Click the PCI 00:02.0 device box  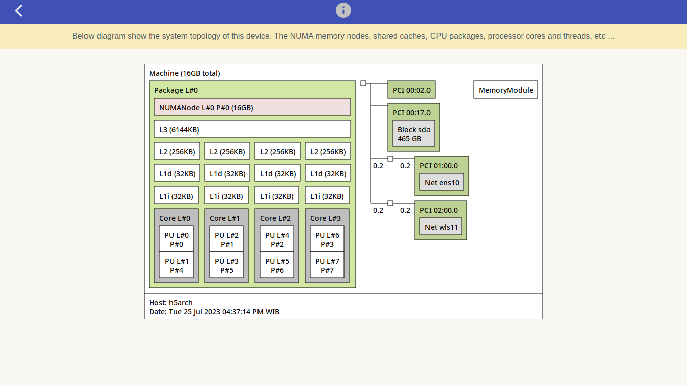[411, 90]
